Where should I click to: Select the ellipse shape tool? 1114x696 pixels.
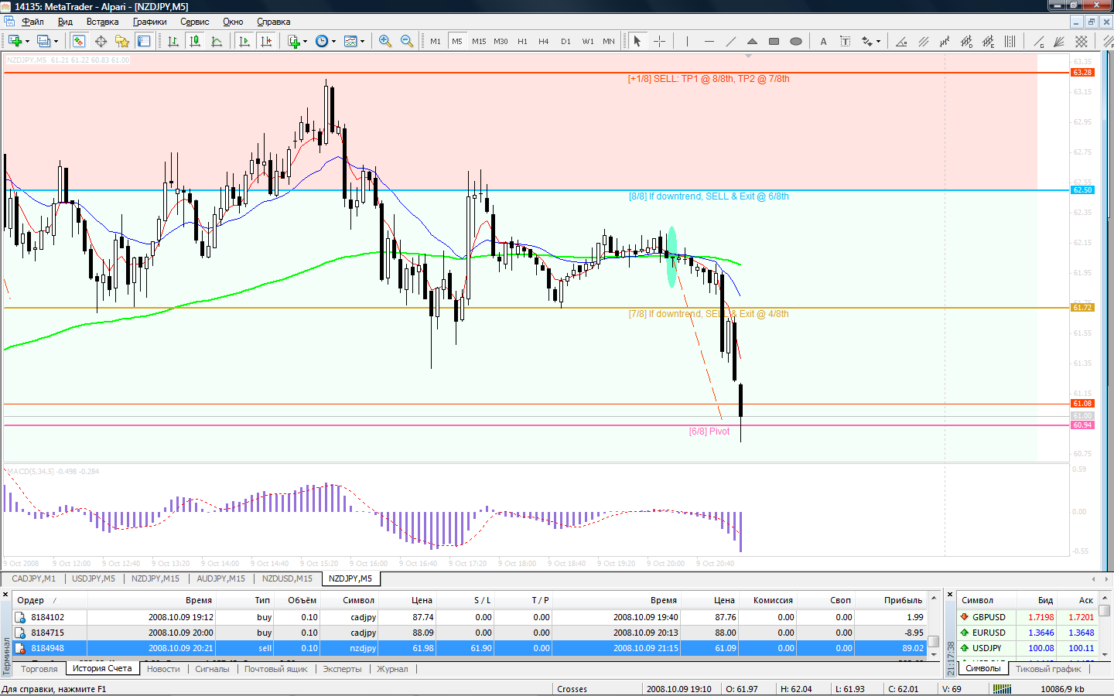[795, 41]
